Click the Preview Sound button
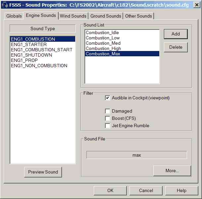Screen dimensions: 202x199 click(x=43, y=172)
